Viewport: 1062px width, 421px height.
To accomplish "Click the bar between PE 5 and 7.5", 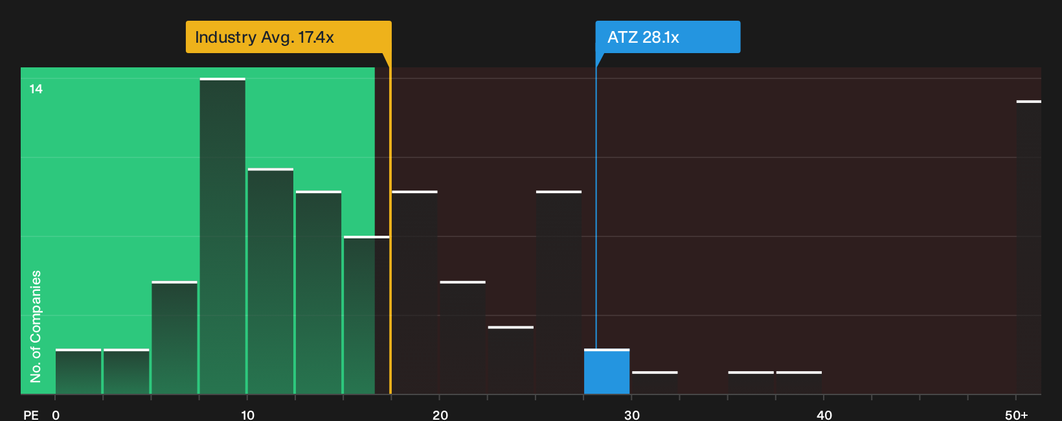I will coord(175,338).
